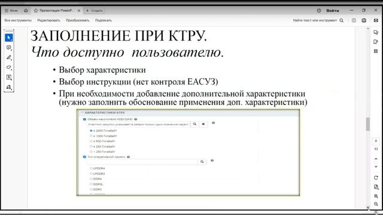The height and width of the screenshot is (215, 383).
Task: Click the Войти sign-in button
Action: coord(333,11)
